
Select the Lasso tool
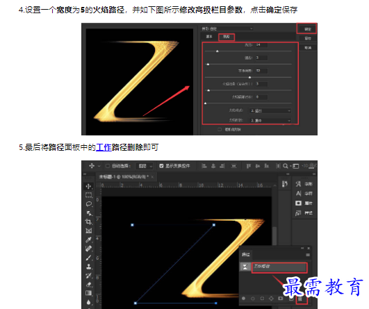(x=89, y=204)
